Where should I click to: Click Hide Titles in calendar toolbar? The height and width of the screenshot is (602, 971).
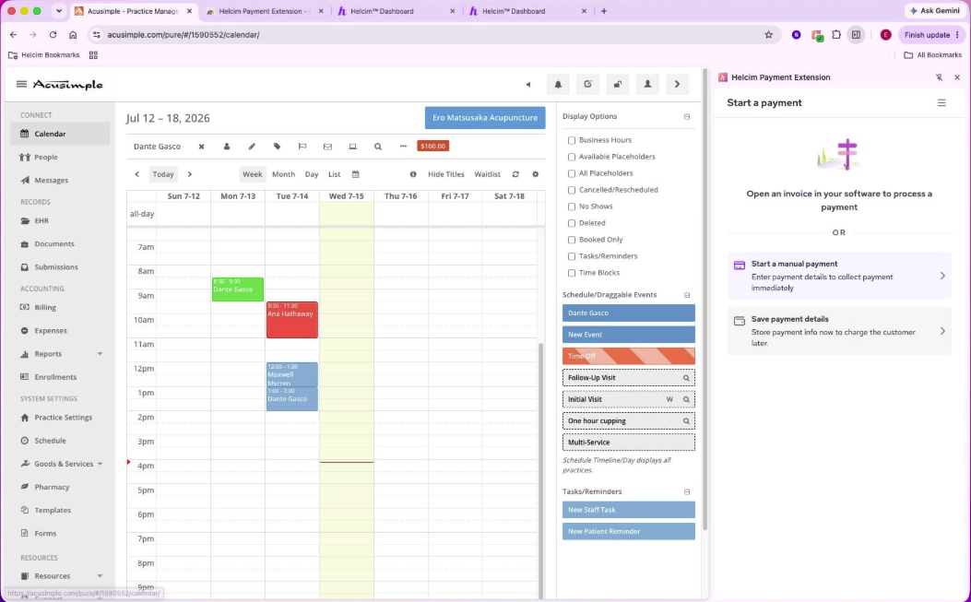coord(446,174)
